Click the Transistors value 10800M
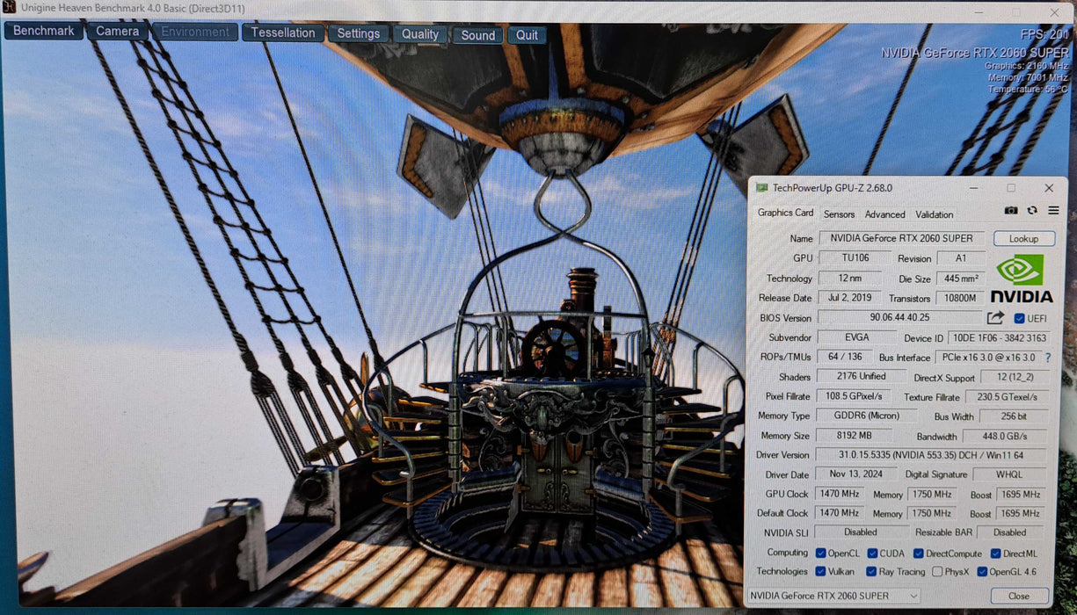The image size is (1077, 615). pyautogui.click(x=961, y=298)
